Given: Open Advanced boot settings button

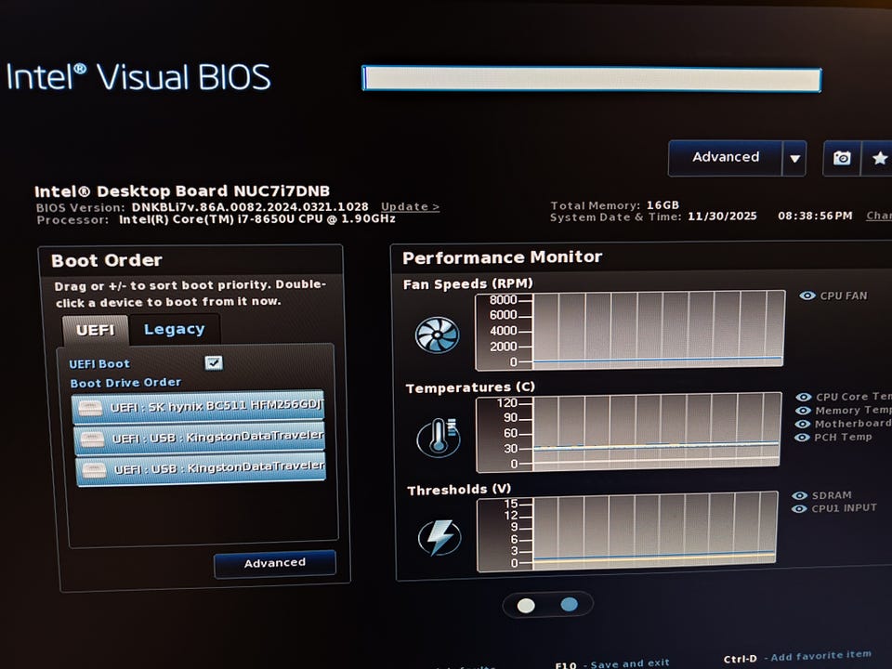Looking at the screenshot, I should click(x=275, y=563).
